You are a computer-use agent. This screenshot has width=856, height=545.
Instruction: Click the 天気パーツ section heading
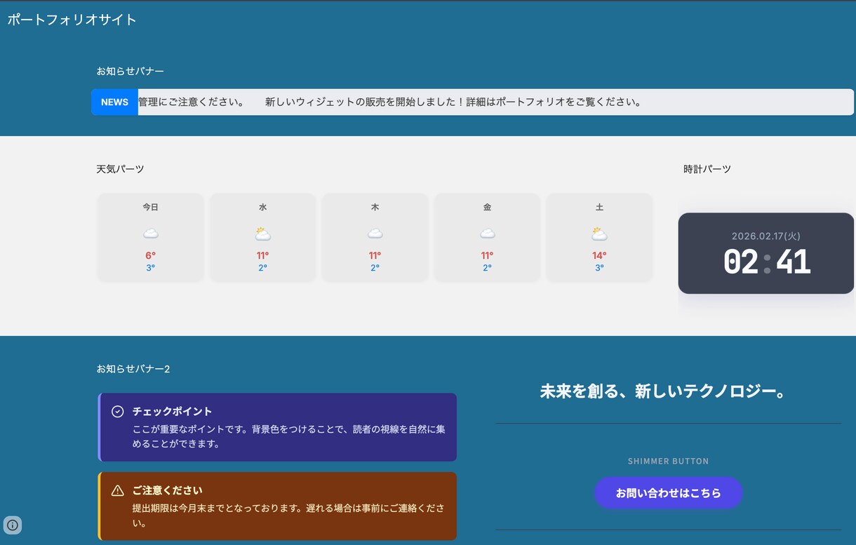point(121,169)
